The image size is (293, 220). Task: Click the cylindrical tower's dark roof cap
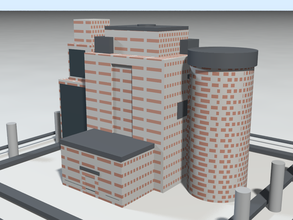(x=223, y=57)
